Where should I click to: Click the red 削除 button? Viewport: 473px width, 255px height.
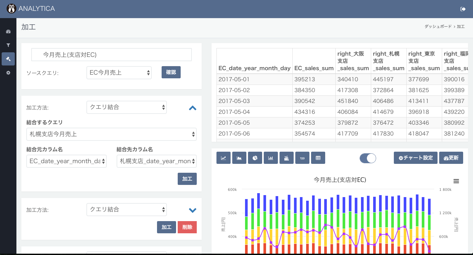tap(187, 227)
